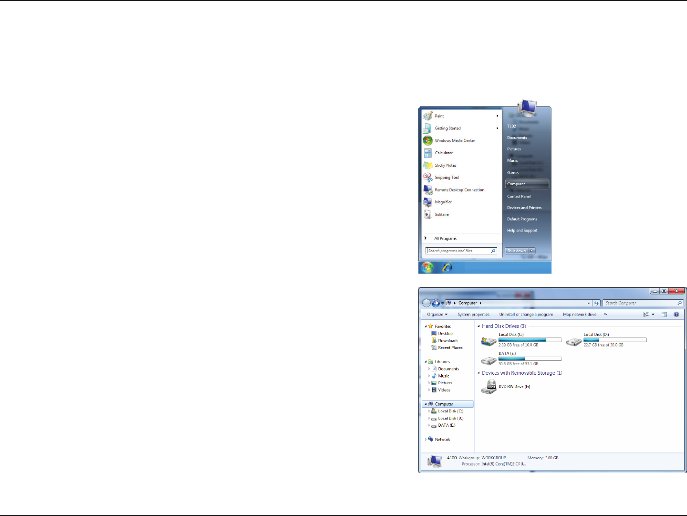The height and width of the screenshot is (516, 687).
Task: Expand the Shut down options arrow
Action: coord(532,251)
